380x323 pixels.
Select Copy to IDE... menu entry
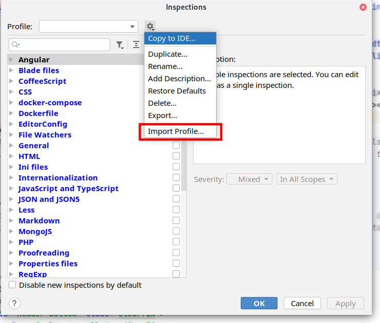tap(172, 38)
